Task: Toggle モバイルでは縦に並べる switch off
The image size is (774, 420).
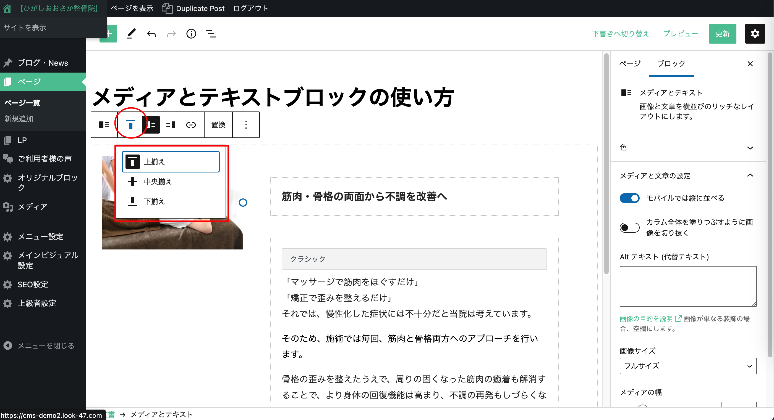Action: (629, 198)
